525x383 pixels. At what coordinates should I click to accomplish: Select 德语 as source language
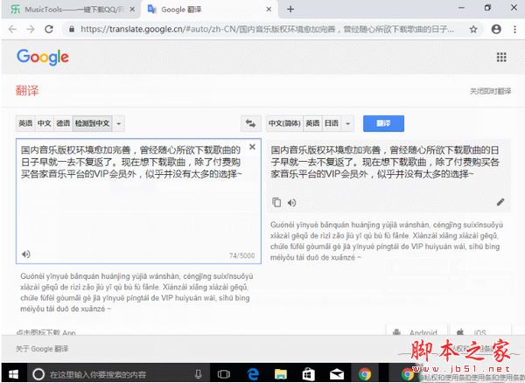tap(63, 124)
